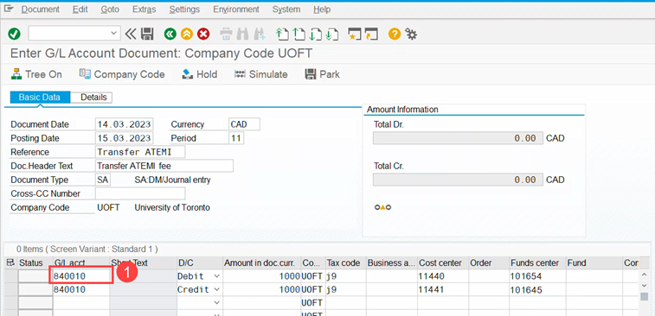Image resolution: width=655 pixels, height=316 pixels.
Task: Click the Amount in doc.curr. column header
Action: (261, 263)
